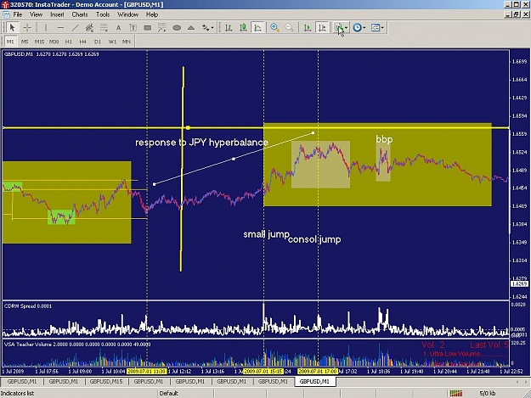Switch to the M15 timeframe
The image size is (531, 398).
tap(39, 42)
